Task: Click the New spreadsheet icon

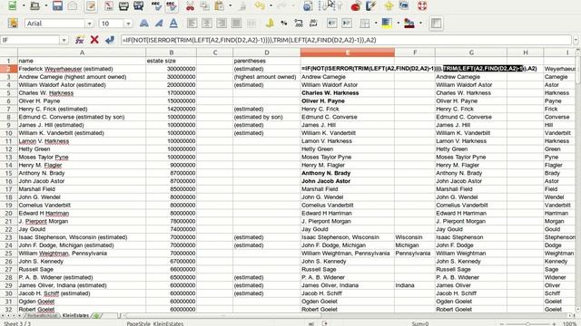Action: pos(12,5)
